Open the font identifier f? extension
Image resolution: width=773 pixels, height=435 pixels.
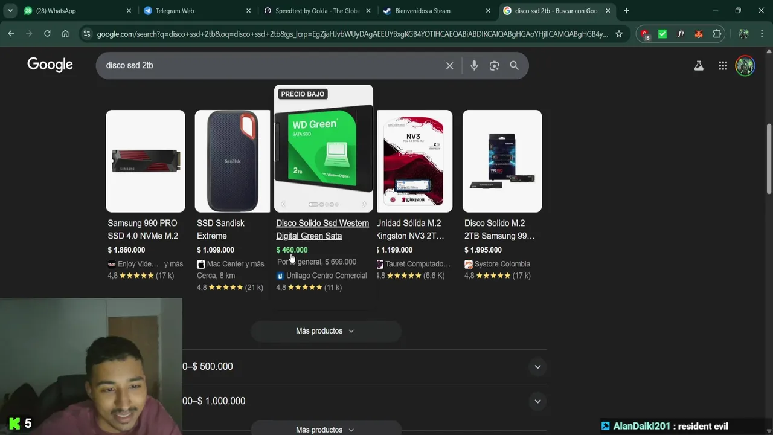coord(681,34)
